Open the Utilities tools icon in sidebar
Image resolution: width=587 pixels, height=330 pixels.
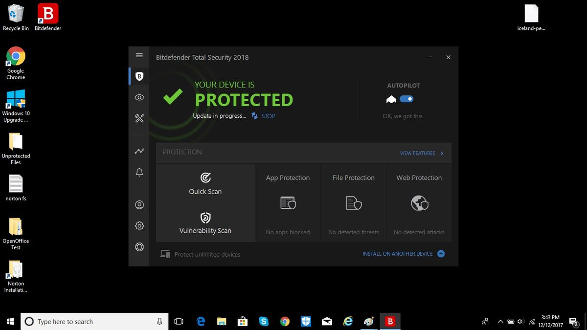139,118
